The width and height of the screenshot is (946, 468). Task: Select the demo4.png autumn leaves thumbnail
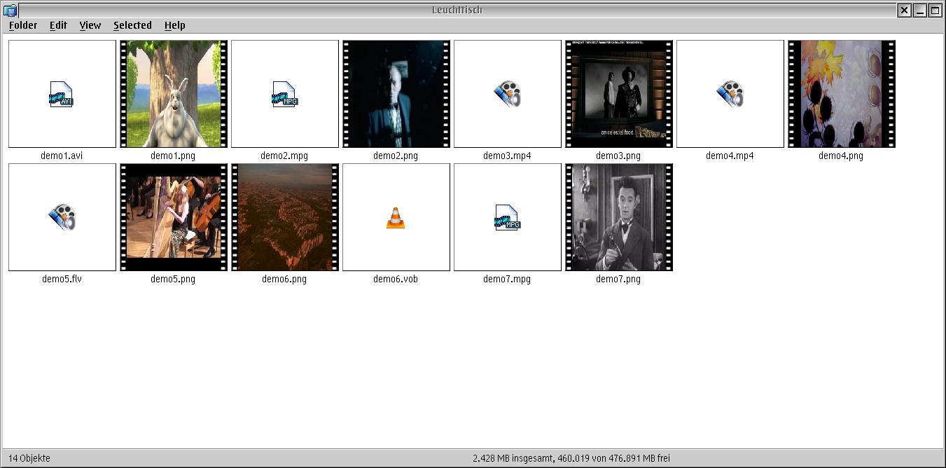pyautogui.click(x=841, y=94)
